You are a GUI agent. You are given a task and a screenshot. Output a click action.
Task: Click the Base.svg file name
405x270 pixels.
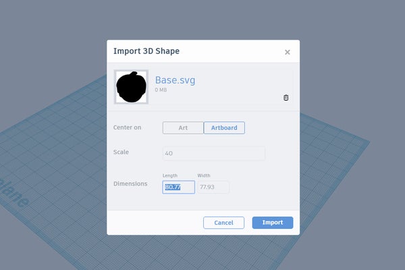[x=175, y=80]
